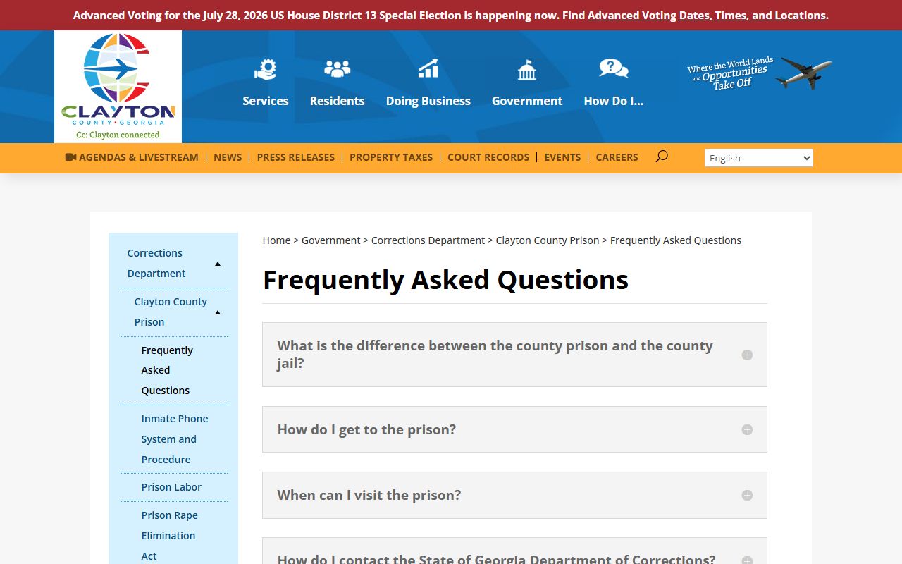Open the Events link
The image size is (902, 564).
click(562, 157)
